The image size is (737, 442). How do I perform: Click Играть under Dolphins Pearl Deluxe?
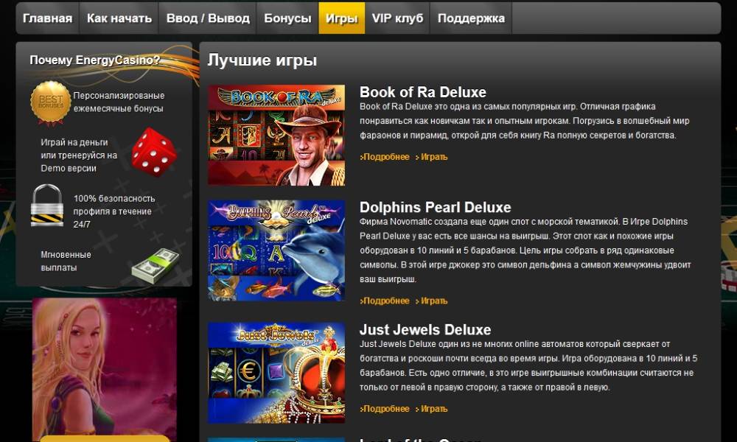coord(432,301)
